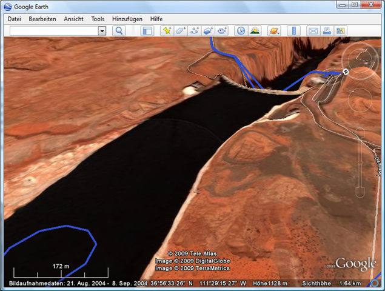Open the Hinzufügen menu
Image resolution: width=385 pixels, height=291 pixels.
click(x=127, y=19)
